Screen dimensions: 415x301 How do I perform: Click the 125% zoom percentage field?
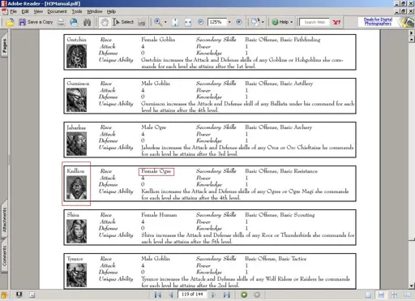pyautogui.click(x=216, y=22)
